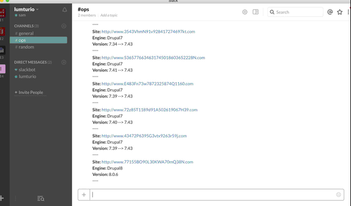The width and height of the screenshot is (351, 206).
Task: Open the lumturio team menu
Action: 26,10
